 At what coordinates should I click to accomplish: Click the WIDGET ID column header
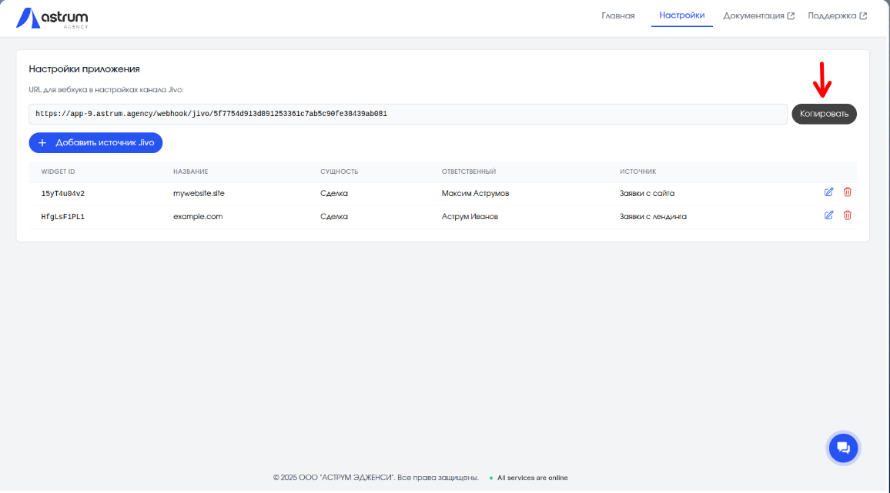[58, 172]
